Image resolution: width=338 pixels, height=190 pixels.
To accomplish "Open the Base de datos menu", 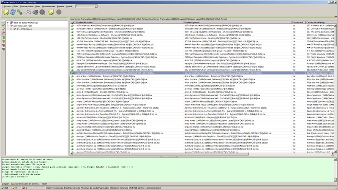I will 27,6.
